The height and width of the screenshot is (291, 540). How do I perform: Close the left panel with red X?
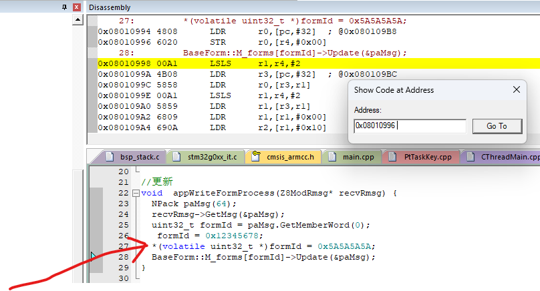coord(77,7)
